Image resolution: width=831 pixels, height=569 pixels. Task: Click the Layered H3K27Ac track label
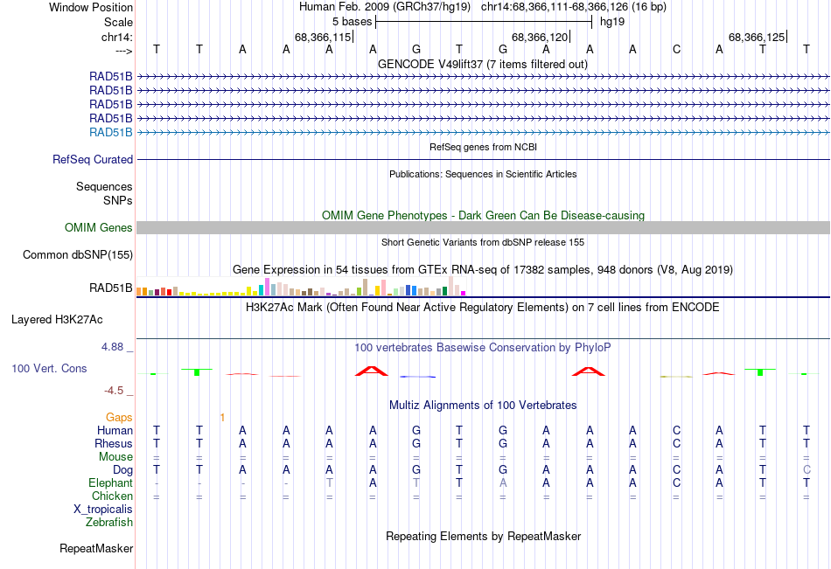point(57,320)
